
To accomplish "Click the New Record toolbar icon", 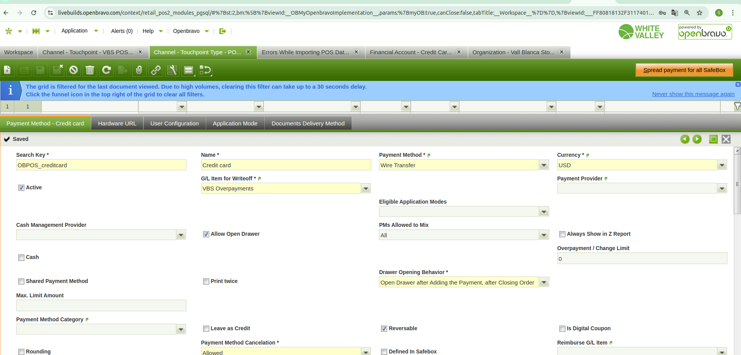I will (7, 70).
